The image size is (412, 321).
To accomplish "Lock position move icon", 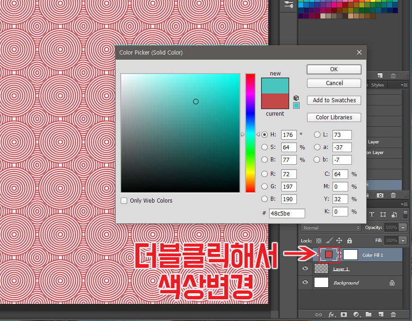I will pos(339,241).
